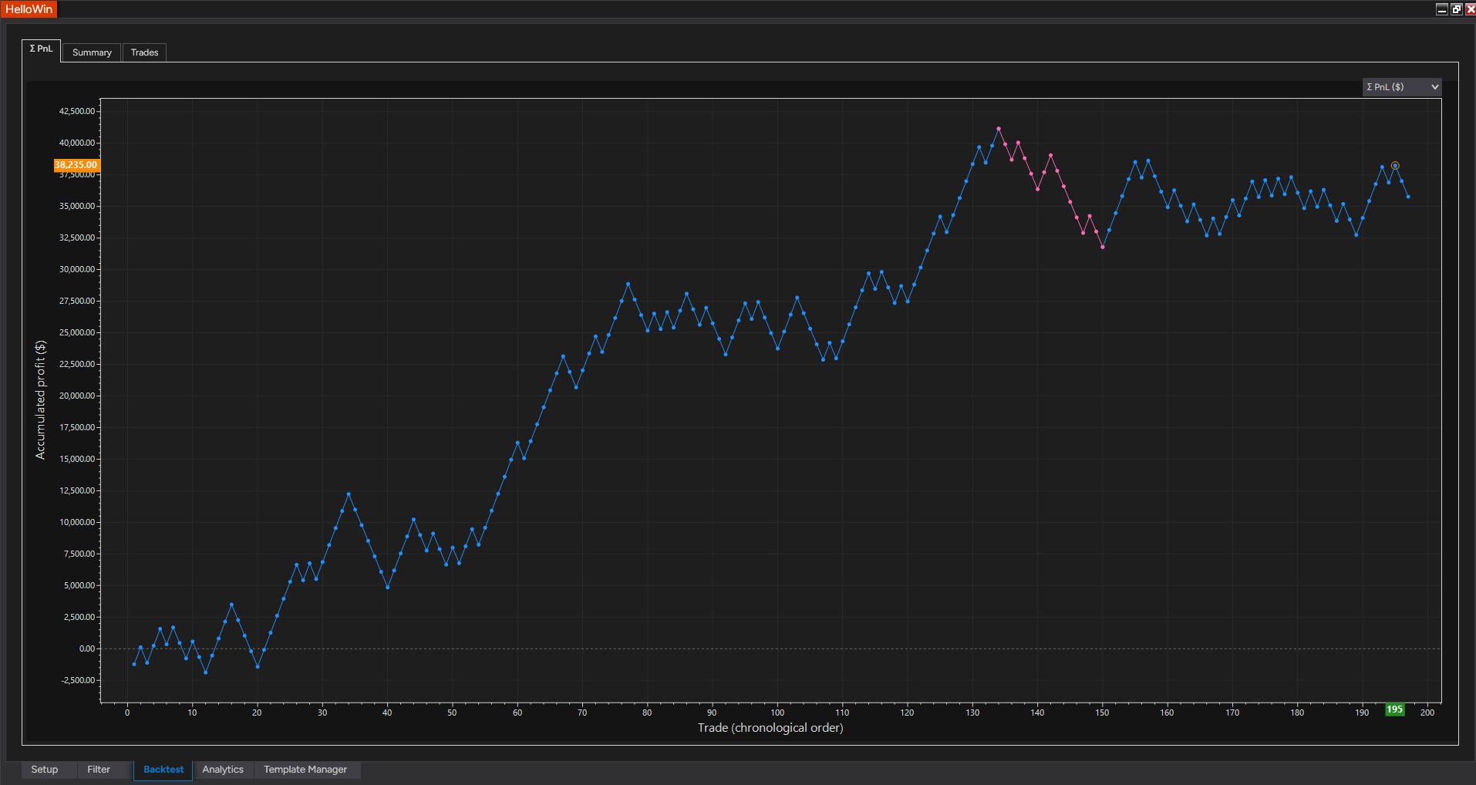Click the 42,500.00 y-axis label
This screenshot has width=1476, height=785.
coord(77,111)
